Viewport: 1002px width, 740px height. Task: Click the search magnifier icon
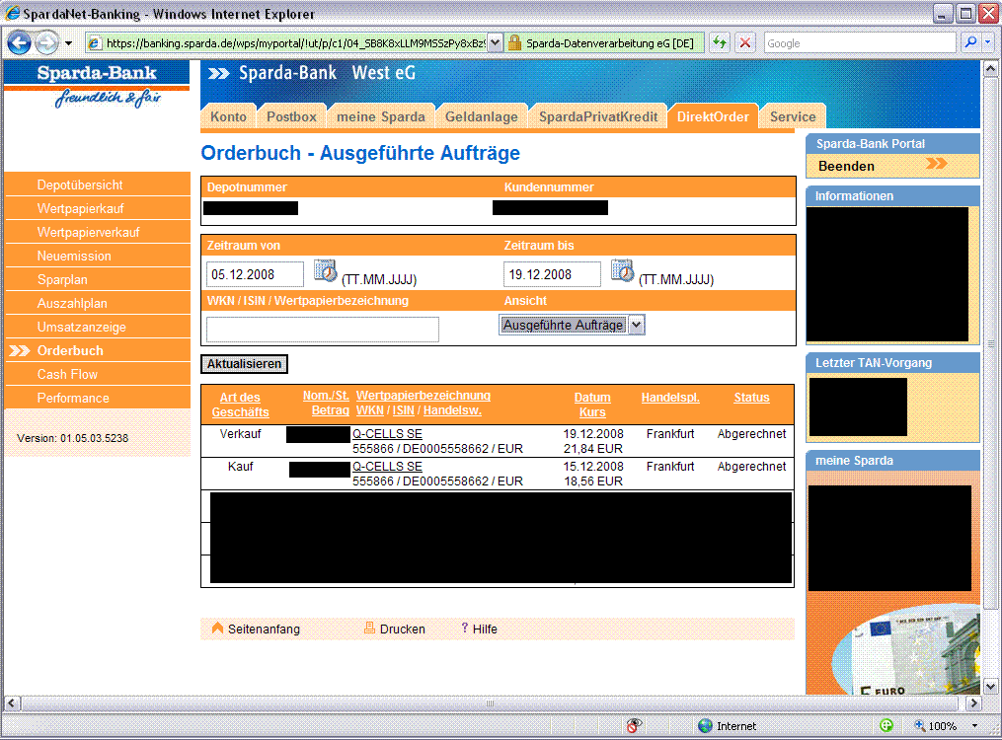(970, 42)
